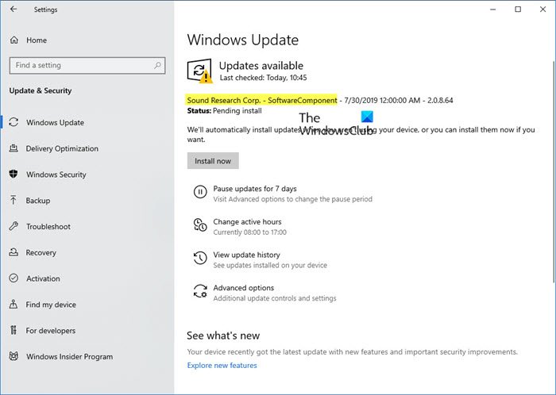Screen dimensions: 556x395
Task: Click Currently 08:00 to 17:00 text
Action: 249,232
